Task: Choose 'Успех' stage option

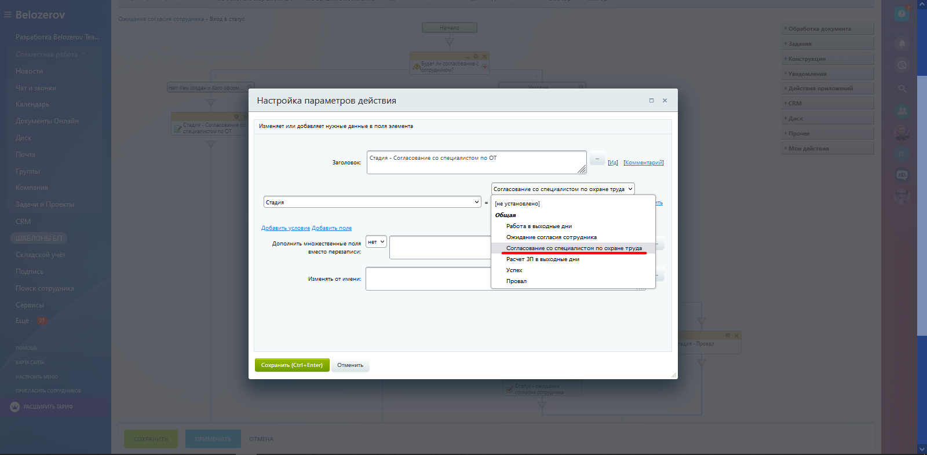Action: tap(573, 270)
